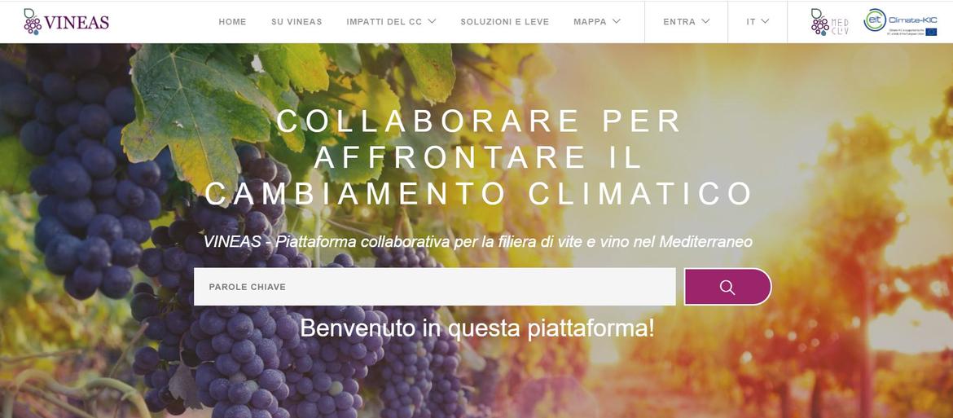The image size is (953, 418).
Task: Click the Benvenuto in questa piattaforma text
Action: point(477,328)
